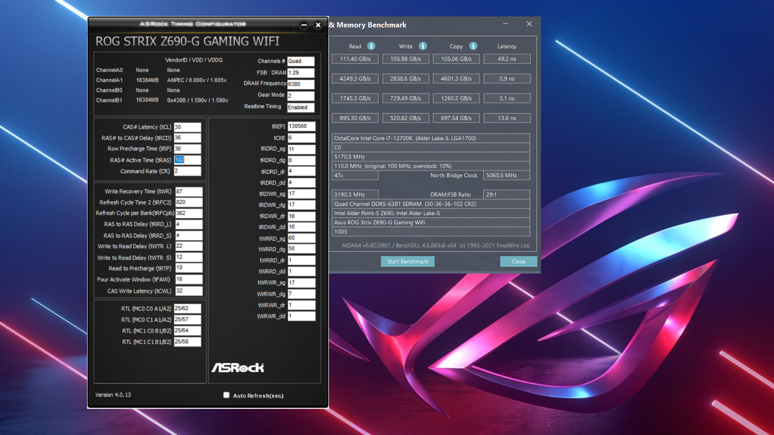774x435 pixels.
Task: Click the CAS Write Latency (tCWL) field
Action: (189, 291)
